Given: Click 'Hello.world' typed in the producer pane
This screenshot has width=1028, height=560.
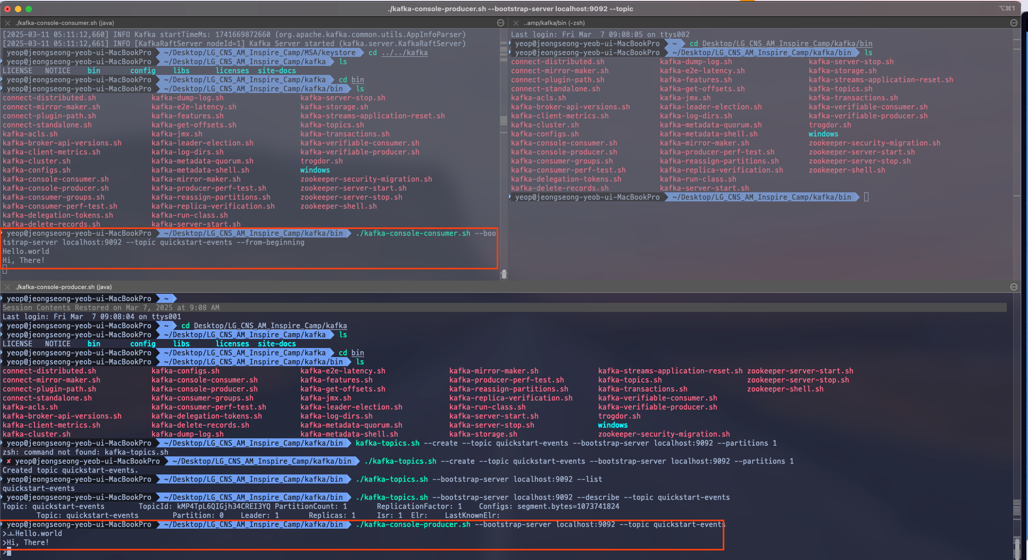Looking at the screenshot, I should [38, 533].
